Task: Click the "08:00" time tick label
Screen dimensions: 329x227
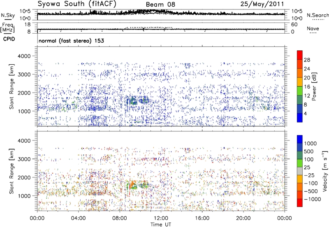Action: tap(120, 218)
